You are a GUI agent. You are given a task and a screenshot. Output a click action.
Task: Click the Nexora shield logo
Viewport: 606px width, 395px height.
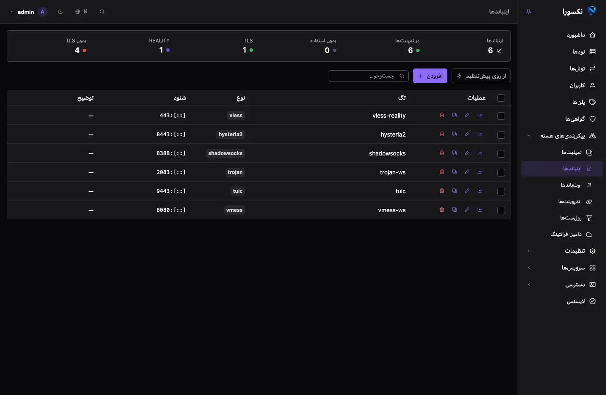(x=592, y=11)
